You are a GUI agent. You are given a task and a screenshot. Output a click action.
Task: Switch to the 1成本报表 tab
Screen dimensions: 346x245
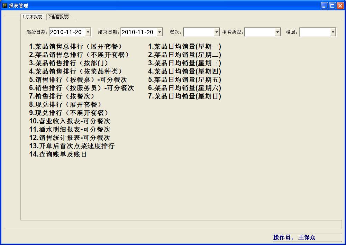pyautogui.click(x=32, y=17)
